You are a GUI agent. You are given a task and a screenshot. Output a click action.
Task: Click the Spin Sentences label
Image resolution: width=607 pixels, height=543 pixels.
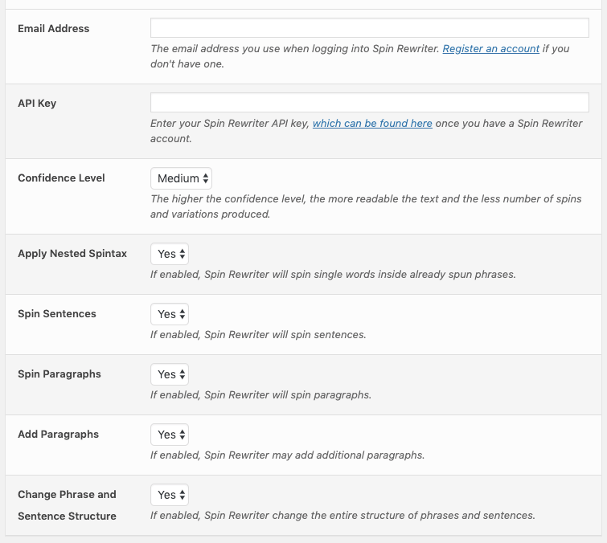(57, 313)
